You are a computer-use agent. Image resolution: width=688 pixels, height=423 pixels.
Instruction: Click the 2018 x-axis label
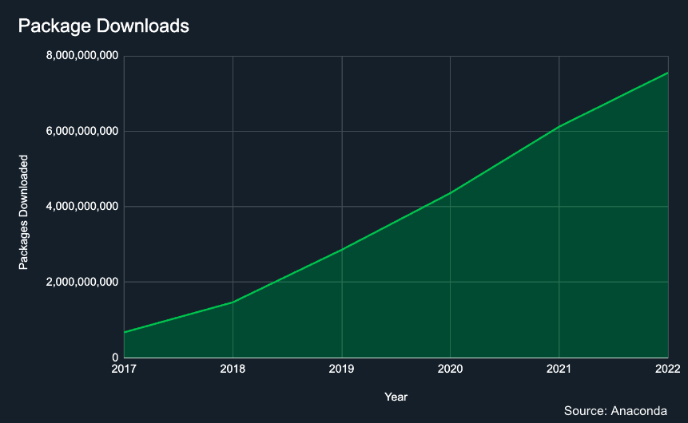click(x=233, y=369)
